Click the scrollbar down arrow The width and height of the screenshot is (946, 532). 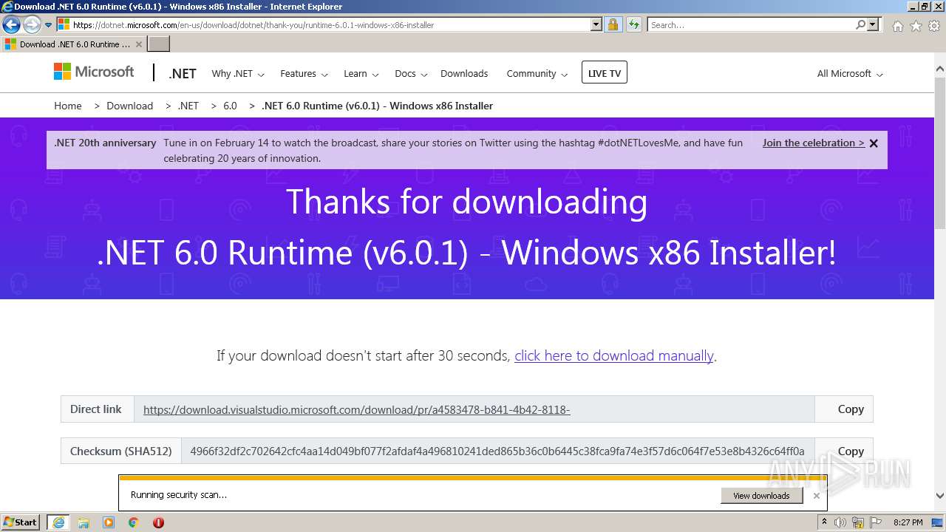(940, 496)
